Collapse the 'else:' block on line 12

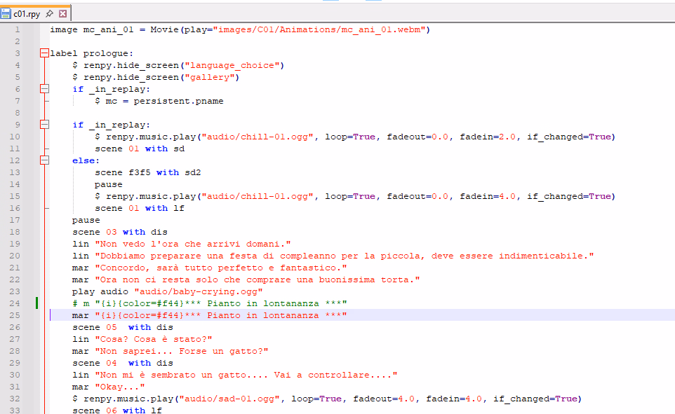click(45, 160)
